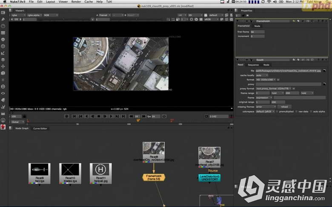The width and height of the screenshot is (332, 207).
Task: Click the zebra stripes clipping icon
Action: (x=232, y=20)
